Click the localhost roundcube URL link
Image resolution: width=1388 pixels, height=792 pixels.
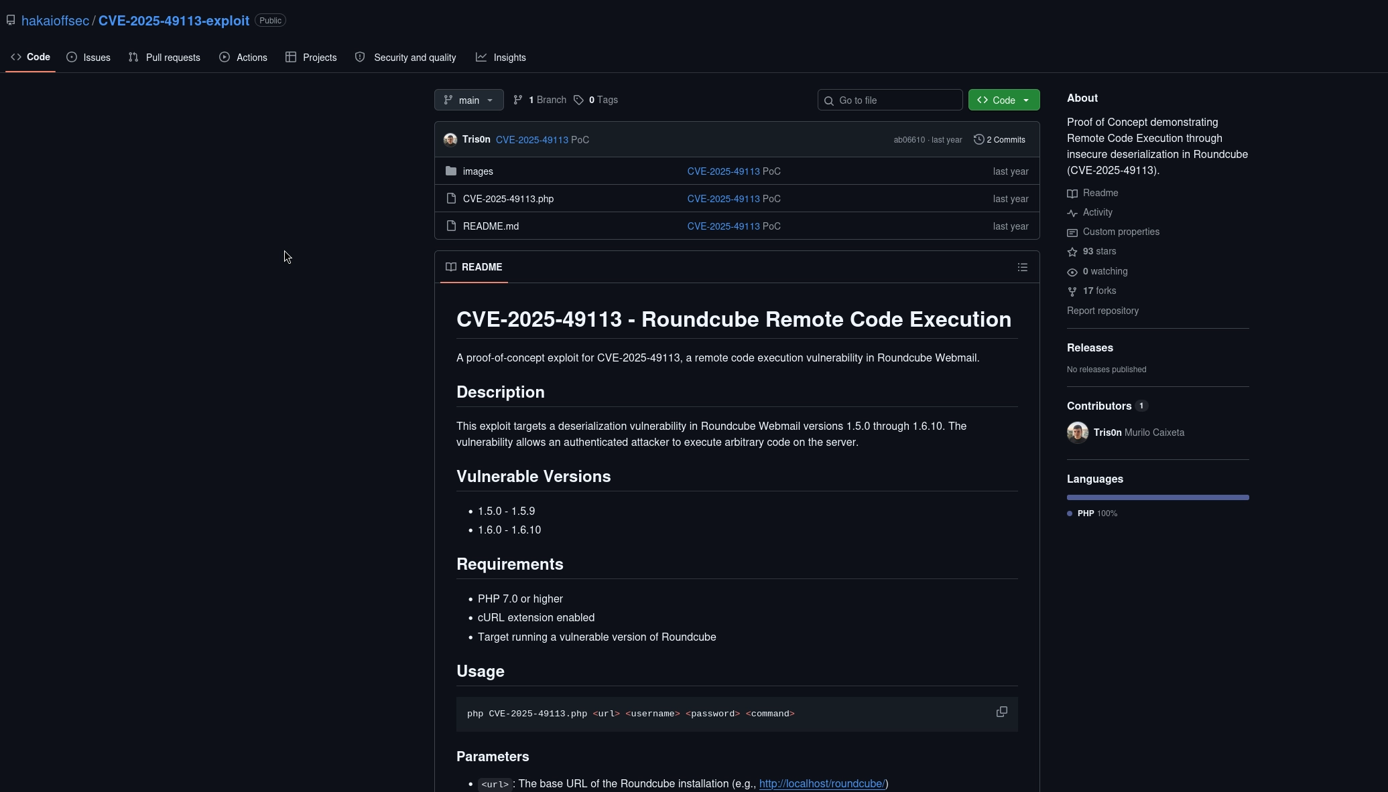822,783
